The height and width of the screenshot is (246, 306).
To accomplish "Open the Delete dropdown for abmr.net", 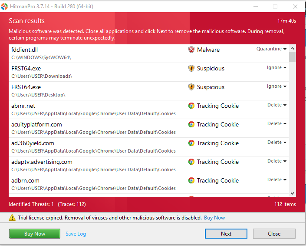I will pyautogui.click(x=277, y=105).
